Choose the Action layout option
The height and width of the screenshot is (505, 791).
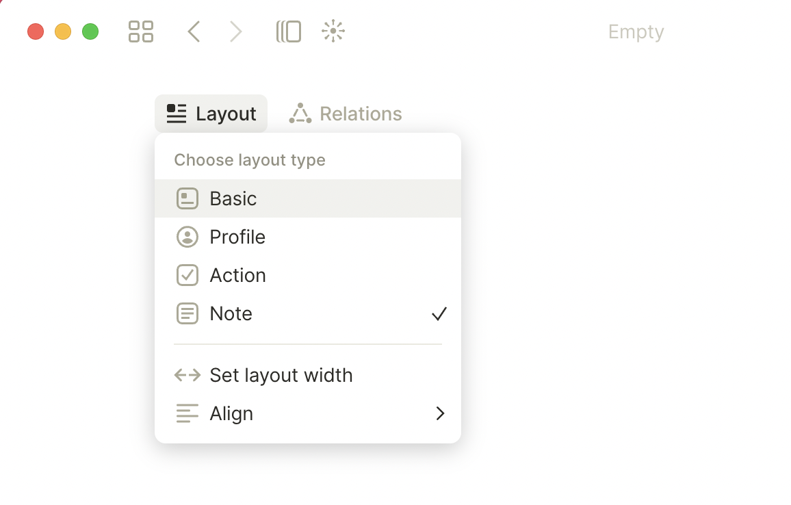click(308, 276)
